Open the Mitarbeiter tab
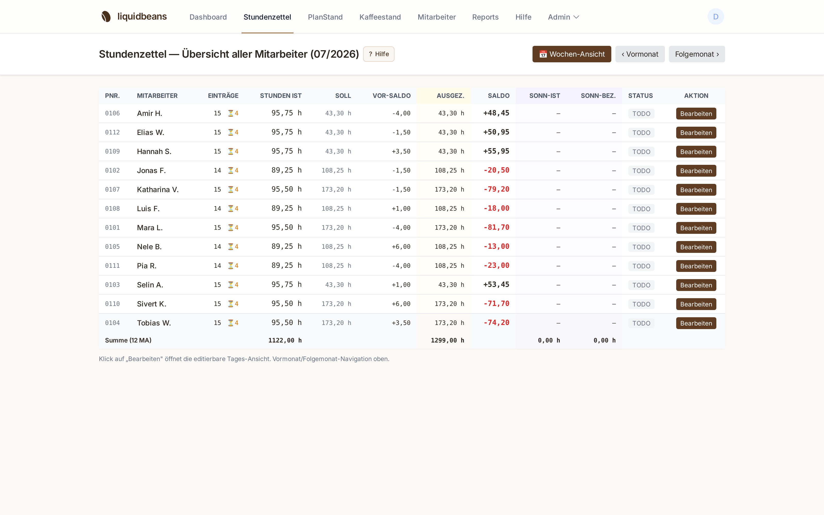The width and height of the screenshot is (824, 515). [x=436, y=17]
